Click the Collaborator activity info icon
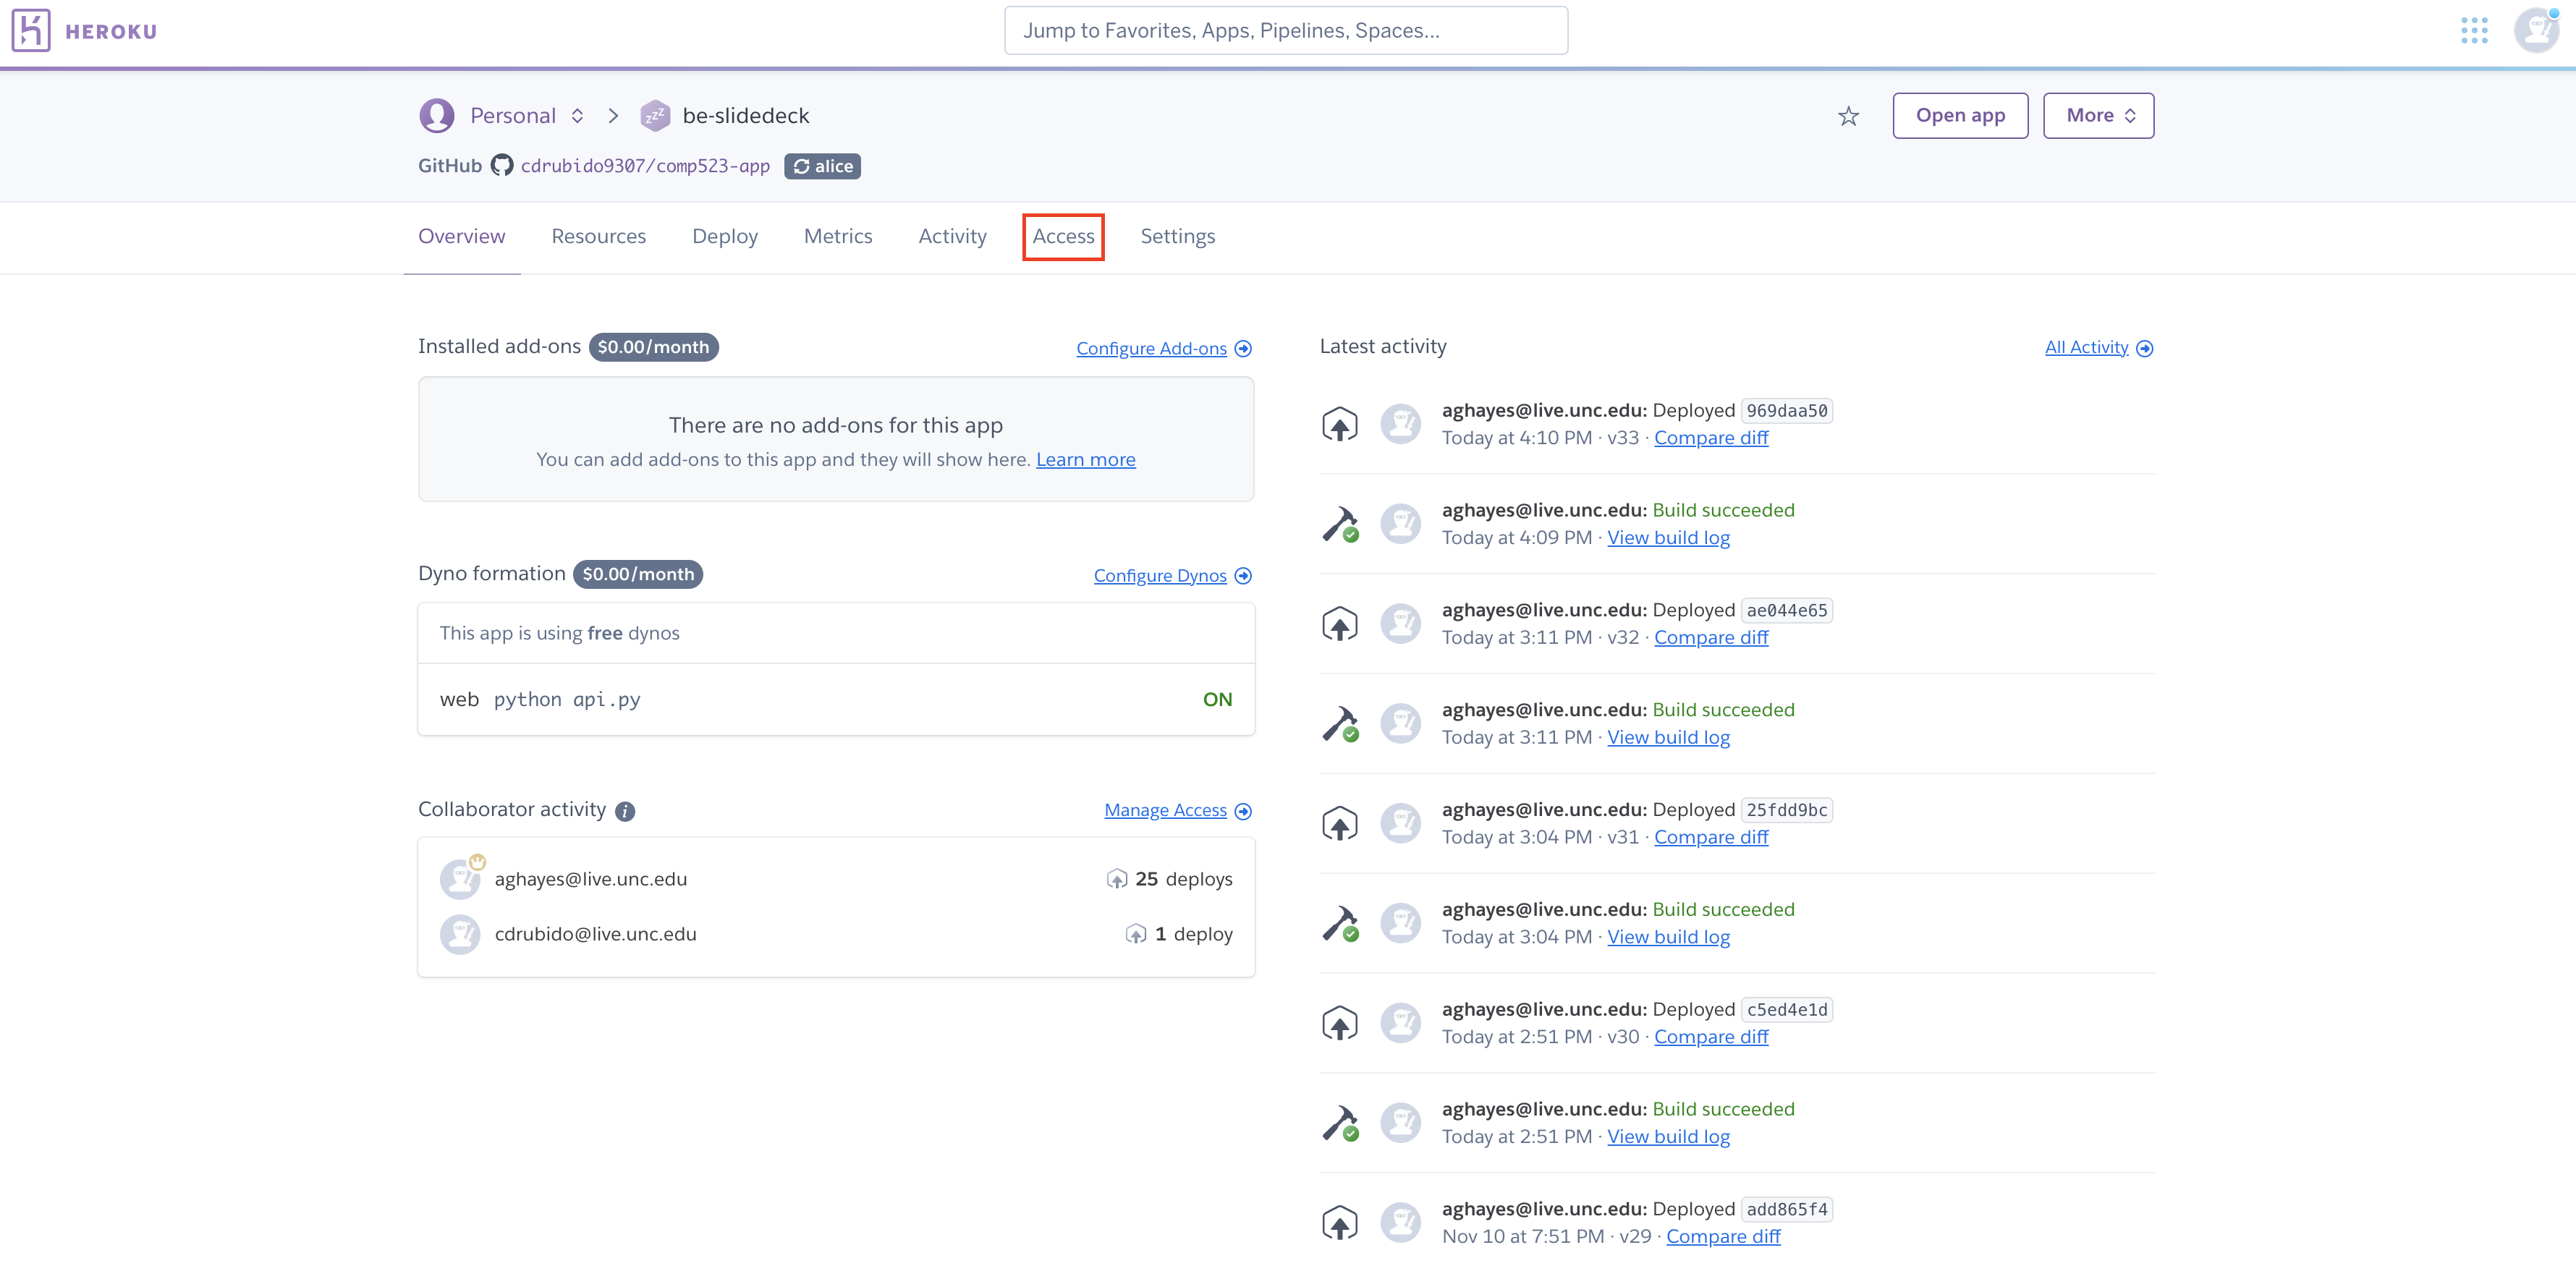 (625, 811)
